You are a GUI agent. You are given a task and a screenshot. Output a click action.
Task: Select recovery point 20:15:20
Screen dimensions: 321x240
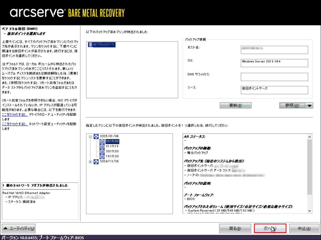[112, 151]
